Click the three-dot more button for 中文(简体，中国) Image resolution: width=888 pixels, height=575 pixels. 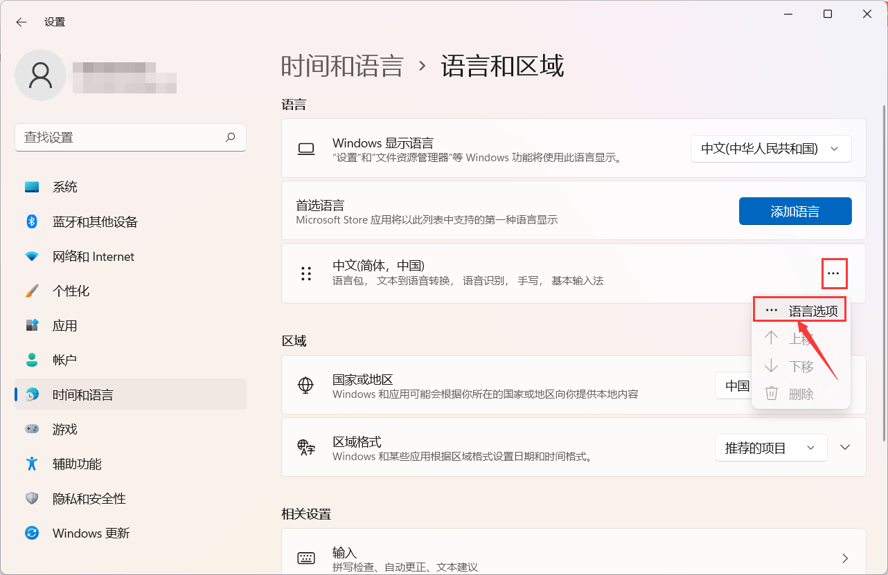tap(833, 273)
